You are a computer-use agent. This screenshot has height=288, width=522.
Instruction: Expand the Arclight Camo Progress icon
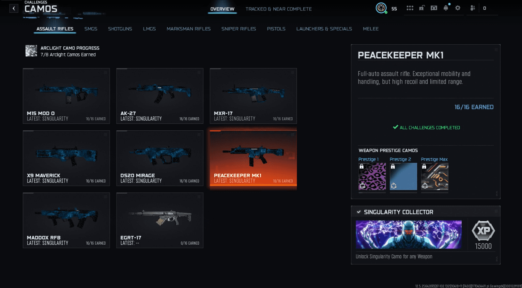31,51
